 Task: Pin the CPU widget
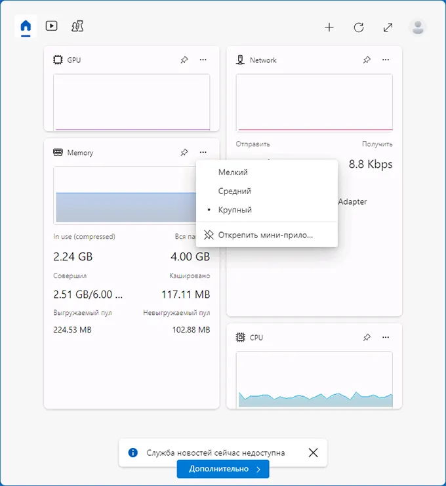(367, 337)
